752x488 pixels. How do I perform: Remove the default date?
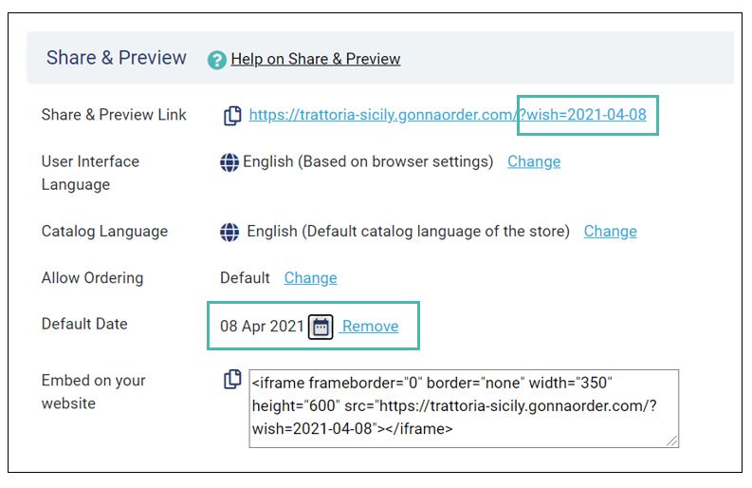[370, 327]
